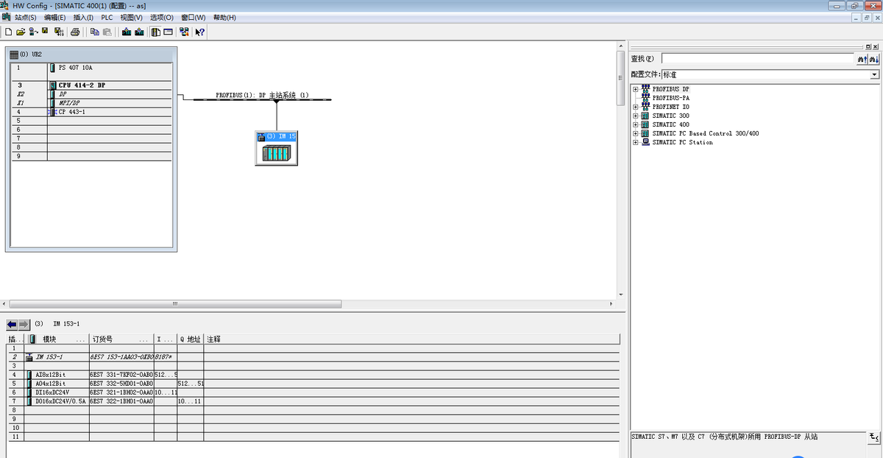Screen dimensions: 883x458
Task: Expand SIMATIC PC Based Control 300/400 node
Action: tap(636, 133)
